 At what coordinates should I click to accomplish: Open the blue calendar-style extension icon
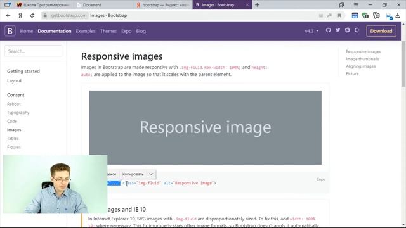tap(355, 15)
